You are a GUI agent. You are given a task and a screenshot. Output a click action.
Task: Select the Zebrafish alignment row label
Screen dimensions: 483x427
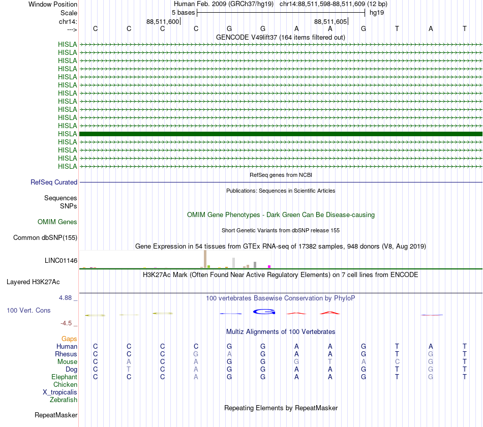(x=64, y=400)
